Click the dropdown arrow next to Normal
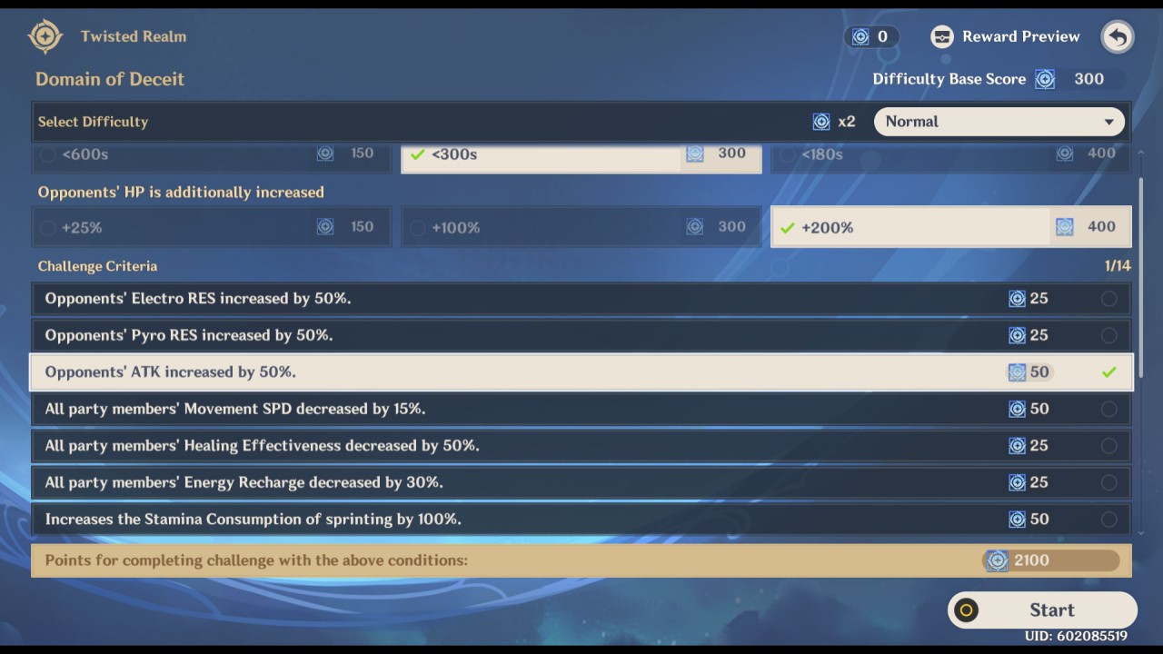1163x654 pixels. click(1108, 122)
